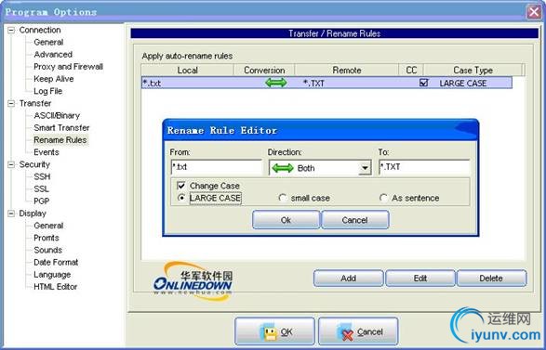Image resolution: width=546 pixels, height=350 pixels.
Task: Select the small case radio button
Action: [x=283, y=198]
